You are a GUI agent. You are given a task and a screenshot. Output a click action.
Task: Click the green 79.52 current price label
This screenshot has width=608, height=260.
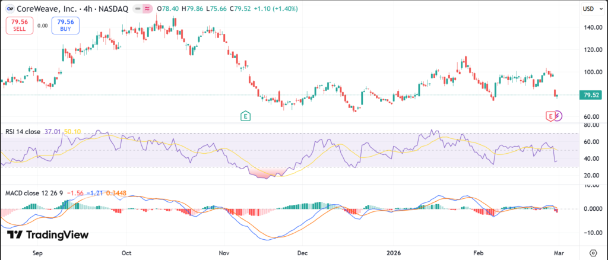pos(590,95)
